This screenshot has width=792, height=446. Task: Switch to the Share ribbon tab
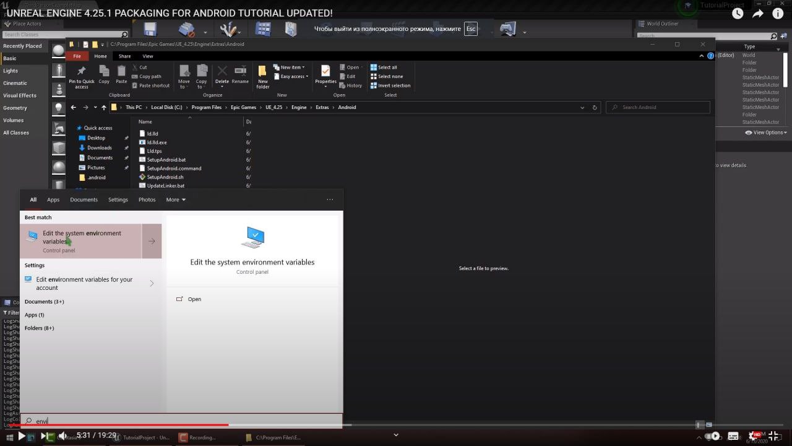pos(124,56)
